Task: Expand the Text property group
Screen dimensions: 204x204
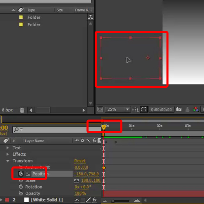Action: point(8,148)
